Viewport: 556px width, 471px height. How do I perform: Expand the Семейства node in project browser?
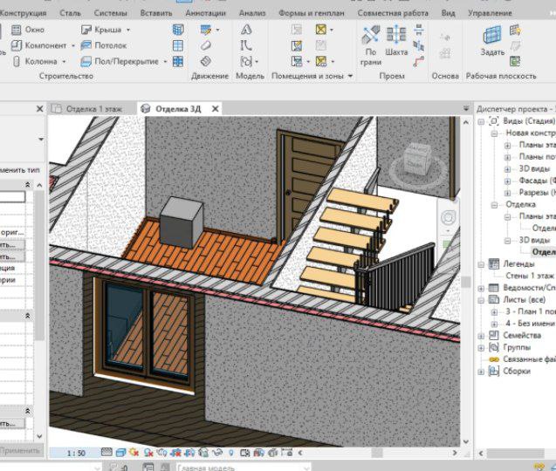[483, 335]
